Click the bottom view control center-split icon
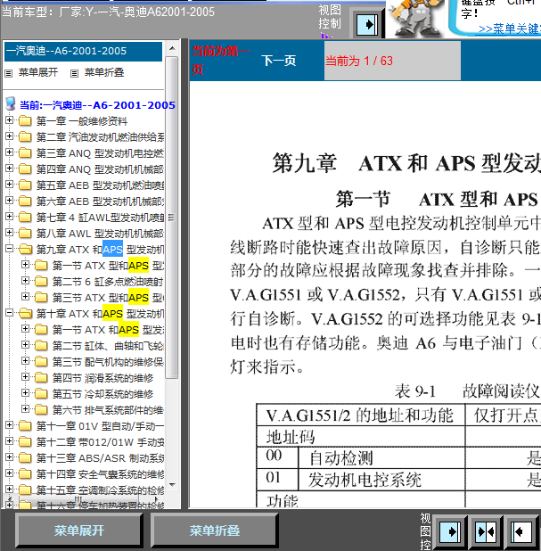 coord(486,531)
